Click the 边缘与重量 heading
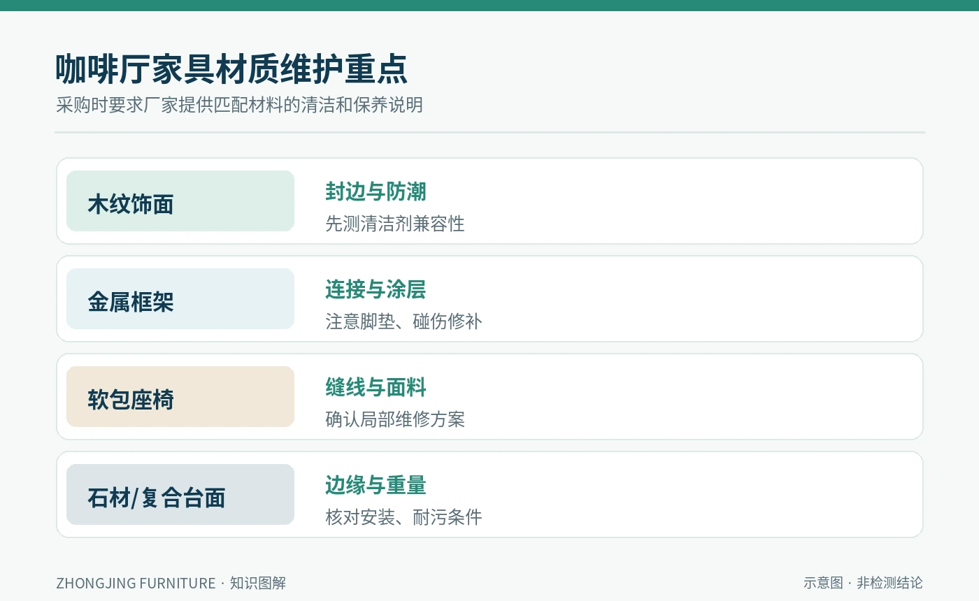Image resolution: width=979 pixels, height=601 pixels. coord(376,485)
